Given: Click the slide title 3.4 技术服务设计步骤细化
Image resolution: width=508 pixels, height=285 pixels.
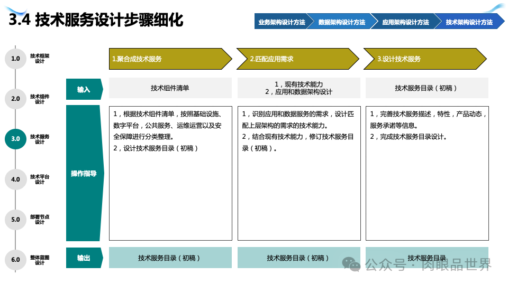Looking at the screenshot, I should 96,20.
